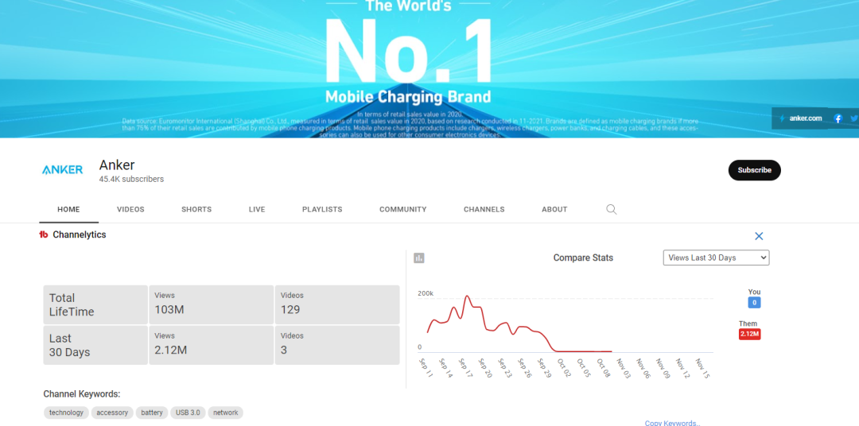Switch to the VIDEOS tab
This screenshot has width=859, height=426.
(x=130, y=209)
